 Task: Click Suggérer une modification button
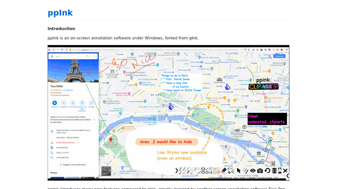pos(73,165)
